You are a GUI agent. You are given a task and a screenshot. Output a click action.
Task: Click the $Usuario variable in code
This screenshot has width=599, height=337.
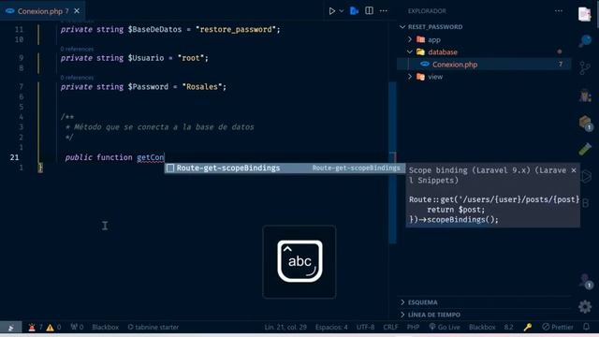(146, 58)
